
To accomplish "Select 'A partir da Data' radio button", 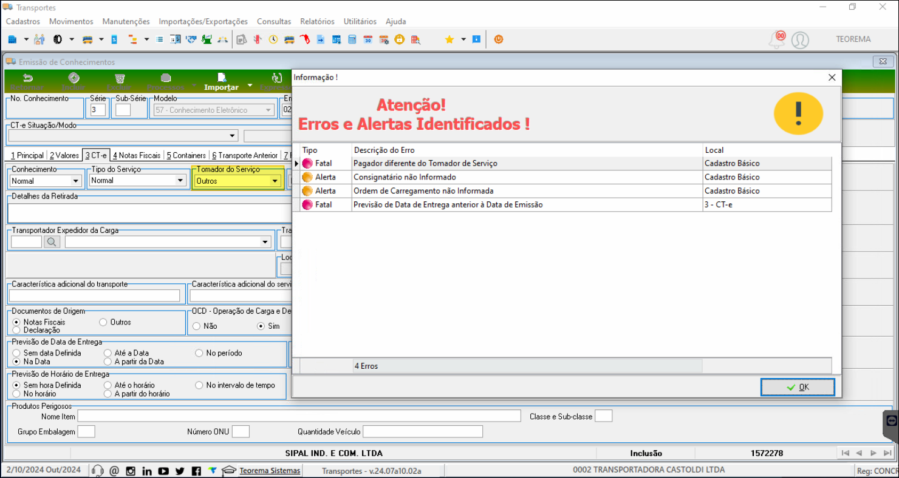I will pyautogui.click(x=108, y=362).
